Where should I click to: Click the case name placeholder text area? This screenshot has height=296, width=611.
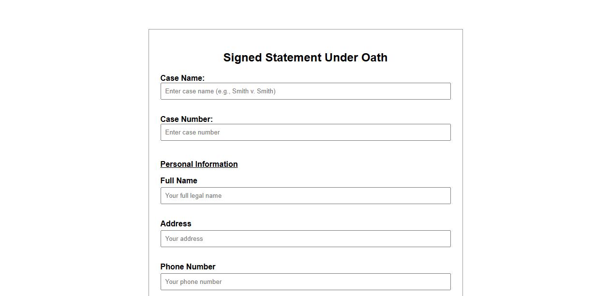(220, 91)
